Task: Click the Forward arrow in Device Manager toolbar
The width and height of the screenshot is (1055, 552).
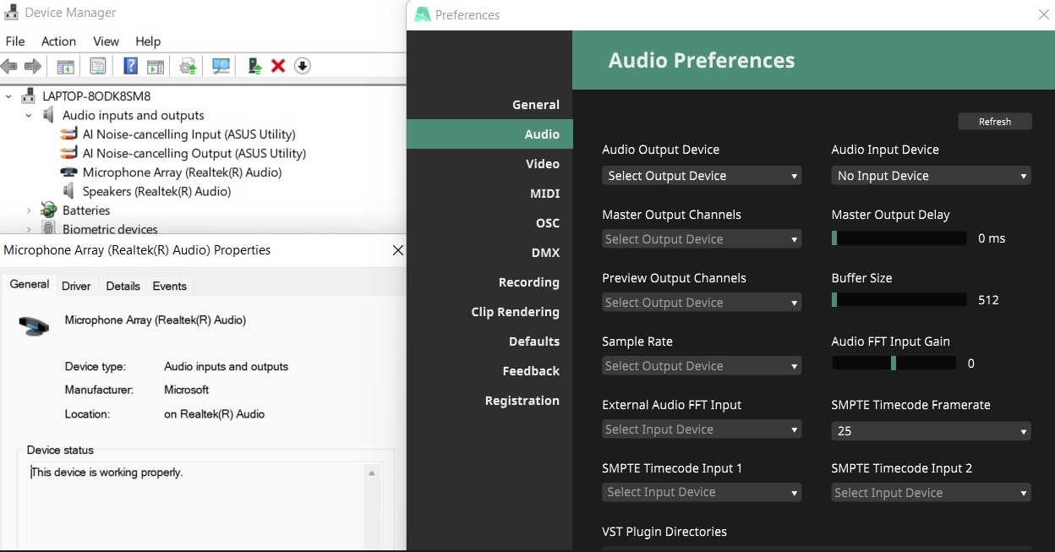Action: click(x=33, y=66)
